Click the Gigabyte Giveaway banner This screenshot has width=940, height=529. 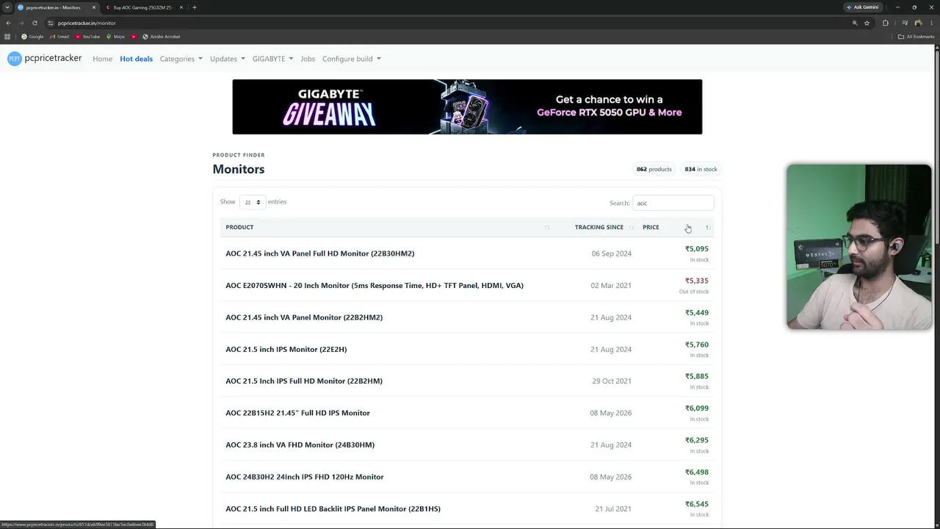[467, 107]
